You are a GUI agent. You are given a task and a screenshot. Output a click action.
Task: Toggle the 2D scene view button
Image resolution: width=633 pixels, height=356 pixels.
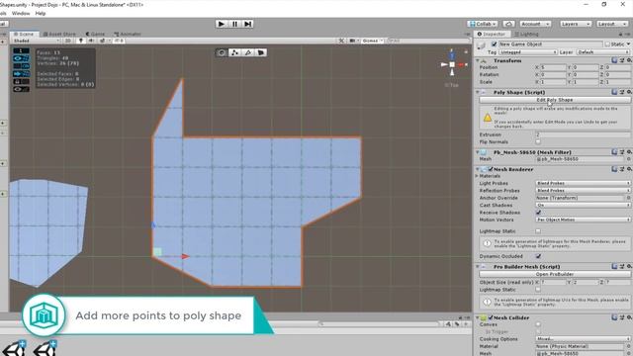pyautogui.click(x=68, y=41)
